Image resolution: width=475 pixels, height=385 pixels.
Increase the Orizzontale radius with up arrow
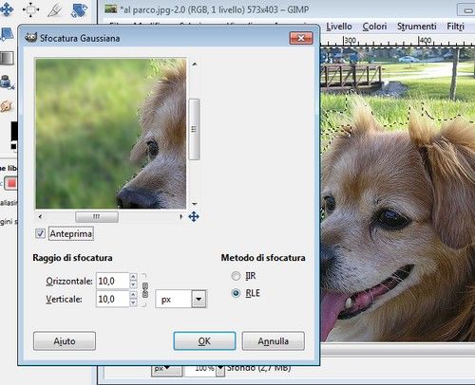133,277
